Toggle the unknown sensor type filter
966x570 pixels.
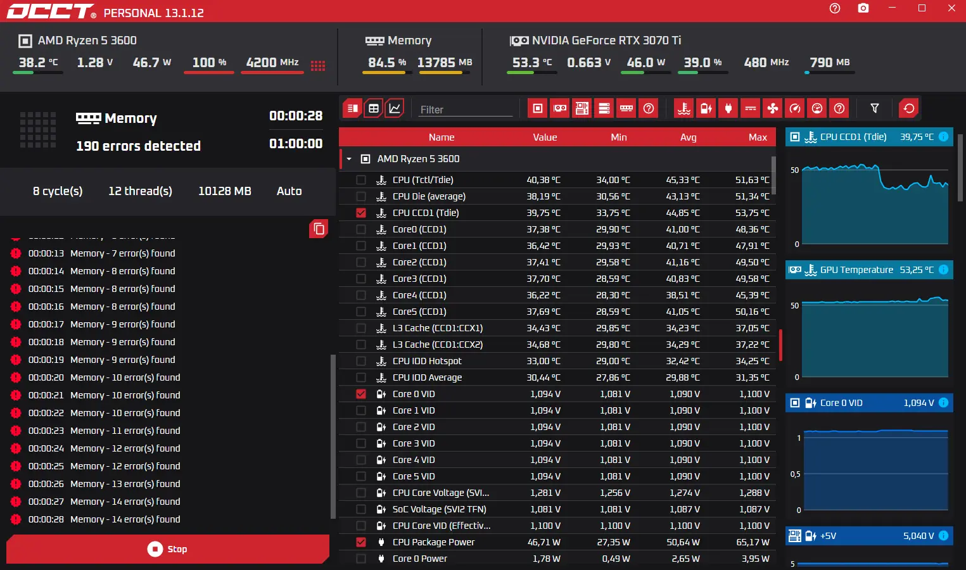point(839,108)
